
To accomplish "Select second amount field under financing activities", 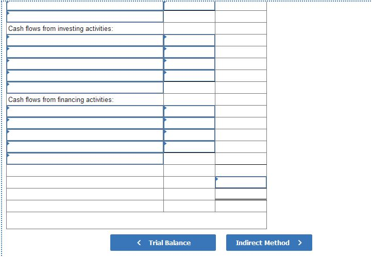I will coord(189,123).
